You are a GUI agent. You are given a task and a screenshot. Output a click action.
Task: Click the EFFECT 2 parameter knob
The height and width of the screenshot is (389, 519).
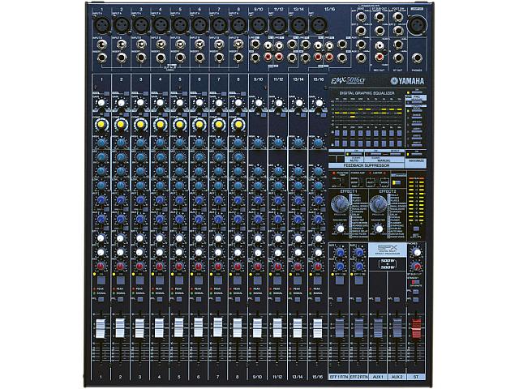[380, 229]
